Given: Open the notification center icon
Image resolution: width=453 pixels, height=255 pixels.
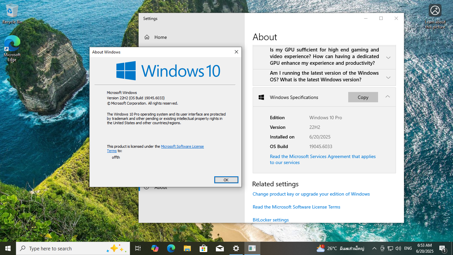Looking at the screenshot, I should coord(442,248).
